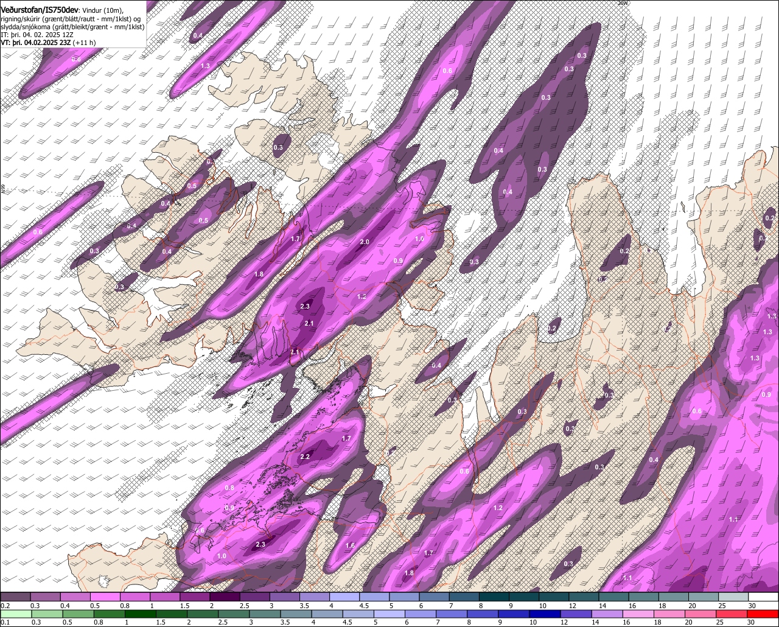Pick the top legend light gray swatch labeled 25
The width and height of the screenshot is (779, 627).
pyautogui.click(x=734, y=597)
